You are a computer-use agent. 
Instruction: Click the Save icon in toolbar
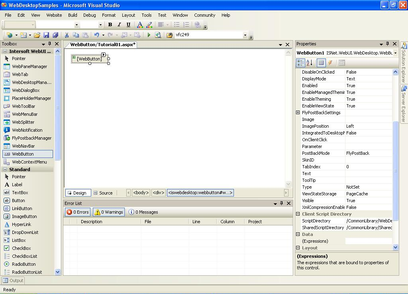tap(46, 35)
